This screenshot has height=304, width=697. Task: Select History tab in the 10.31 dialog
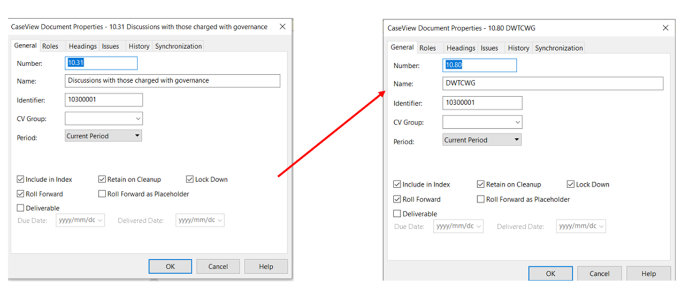pos(139,46)
